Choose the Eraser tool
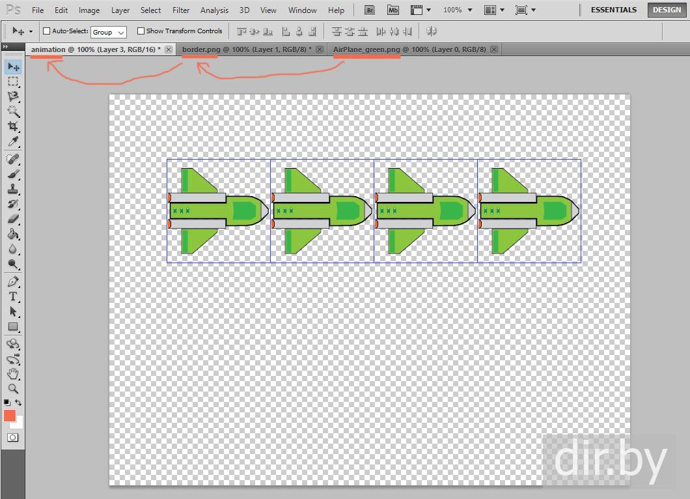This screenshot has height=499, width=690. (13, 220)
